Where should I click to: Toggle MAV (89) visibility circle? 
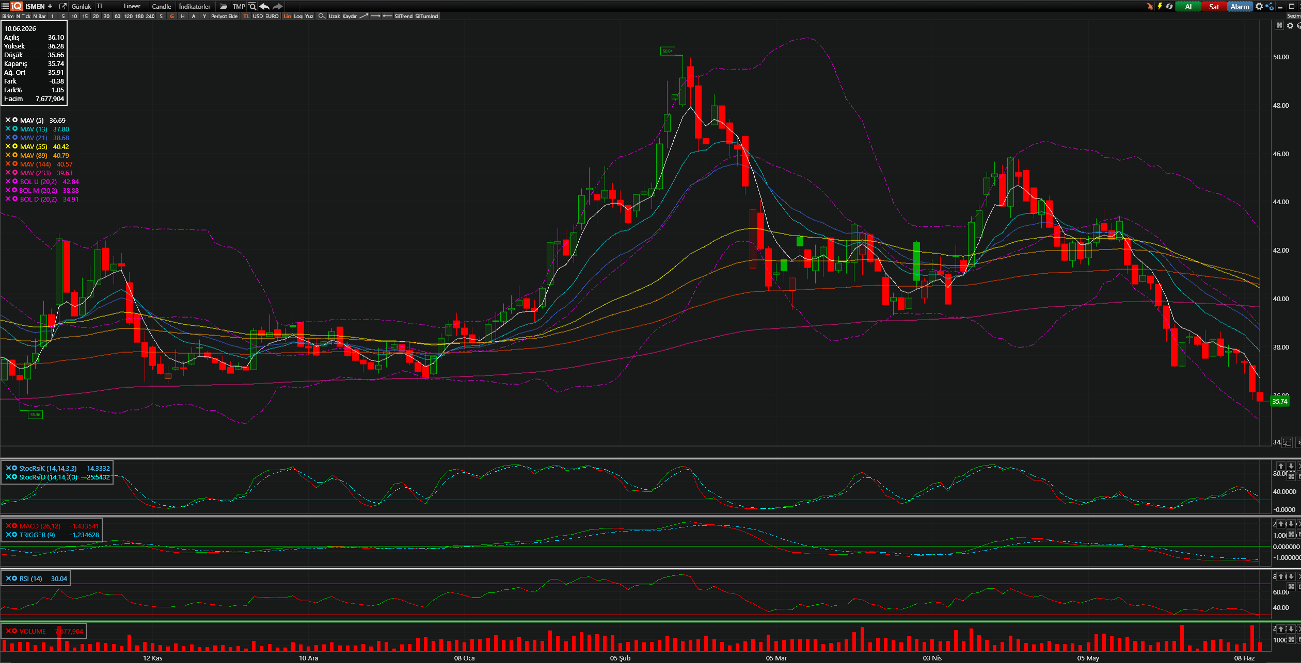pyautogui.click(x=15, y=155)
